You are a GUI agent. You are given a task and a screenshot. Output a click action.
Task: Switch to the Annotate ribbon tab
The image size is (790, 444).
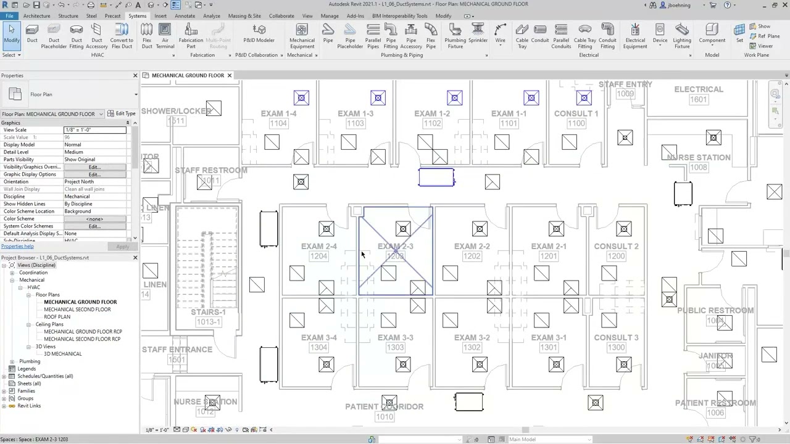coord(185,16)
